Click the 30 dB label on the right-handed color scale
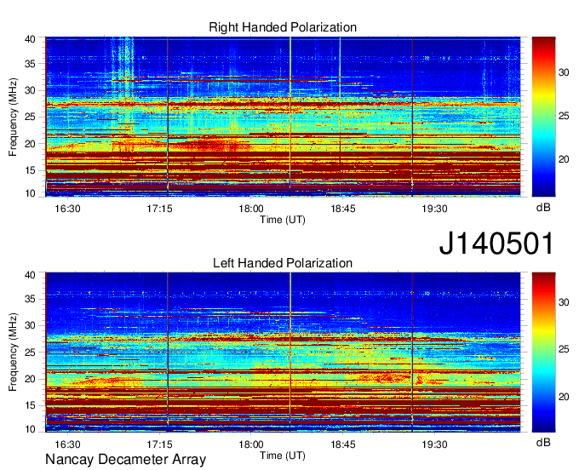Viewport: 579px width, 470px height. (564, 72)
